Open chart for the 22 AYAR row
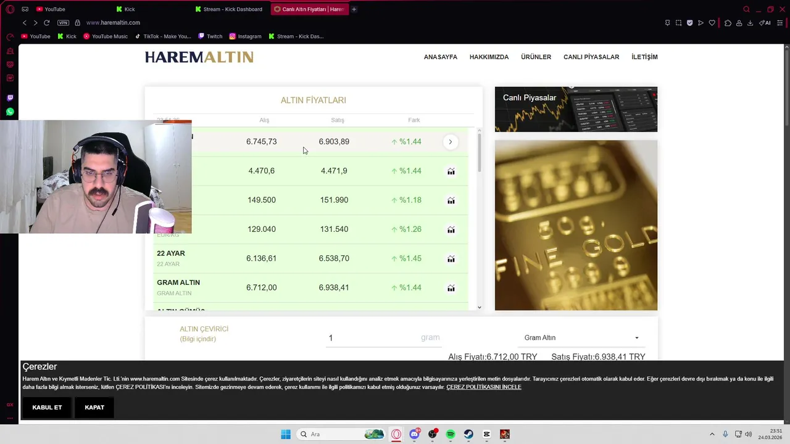The image size is (790, 444). click(451, 259)
